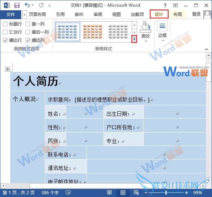Open the 边框 borders dropdown arrow
Viewport: 212px width, 197px height.
point(163,40)
